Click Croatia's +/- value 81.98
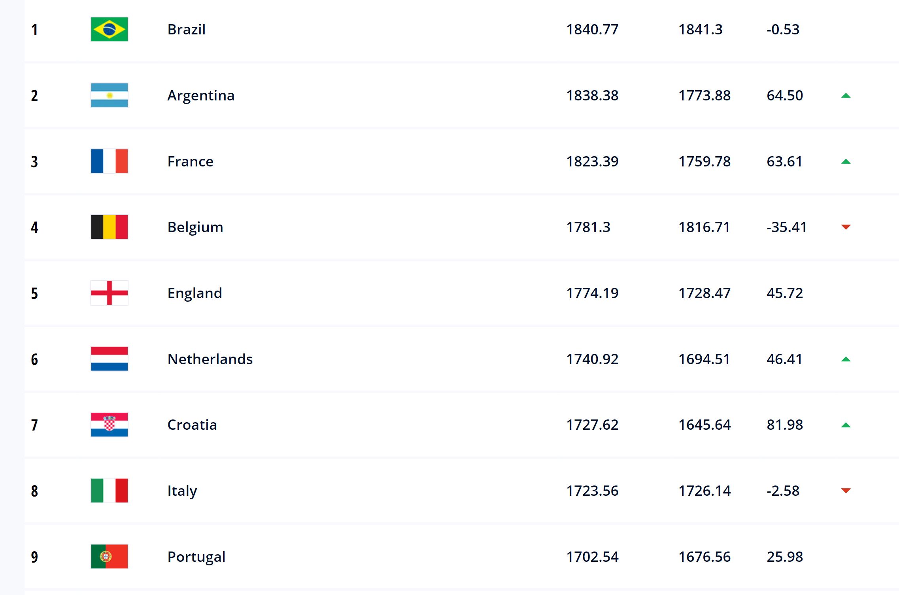This screenshot has width=899, height=595. (x=785, y=425)
